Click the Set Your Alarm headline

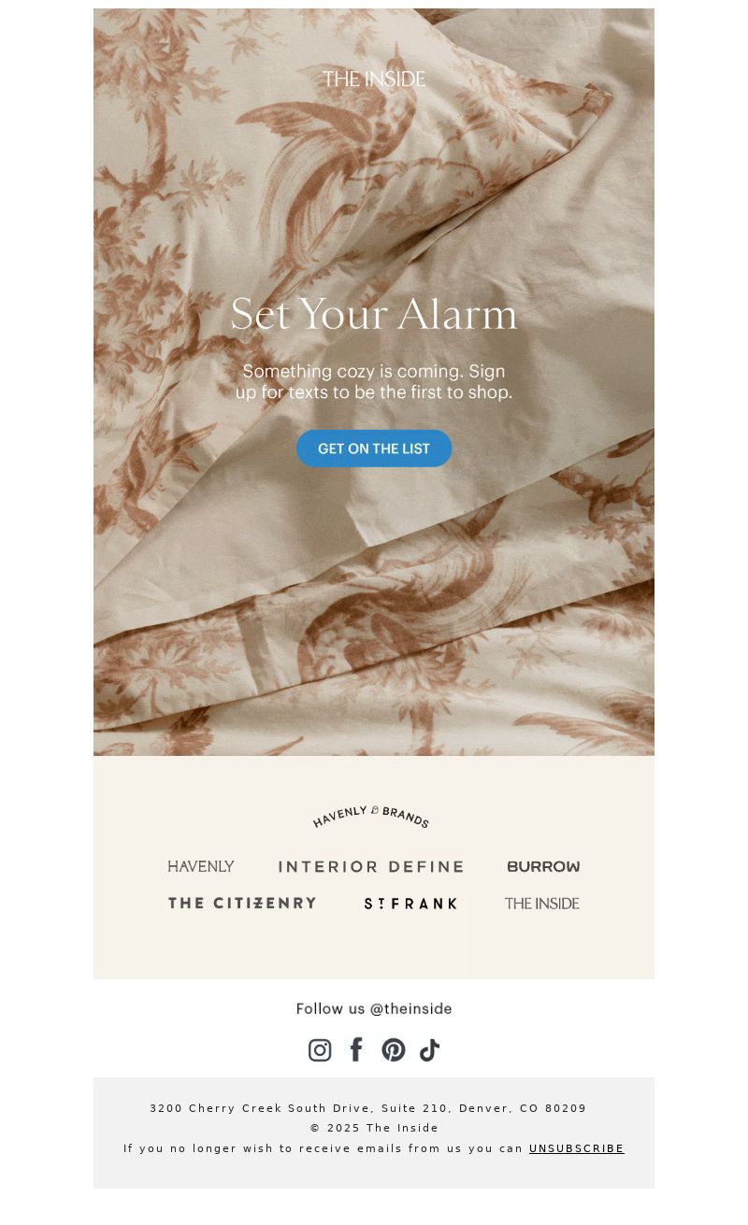[374, 314]
